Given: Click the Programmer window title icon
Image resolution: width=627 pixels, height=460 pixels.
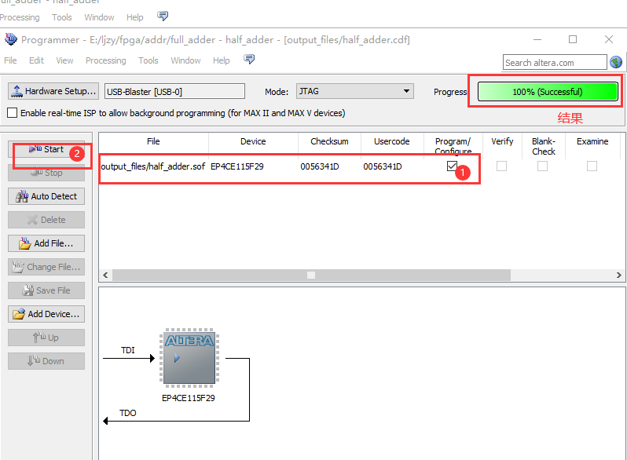Looking at the screenshot, I should [x=11, y=39].
